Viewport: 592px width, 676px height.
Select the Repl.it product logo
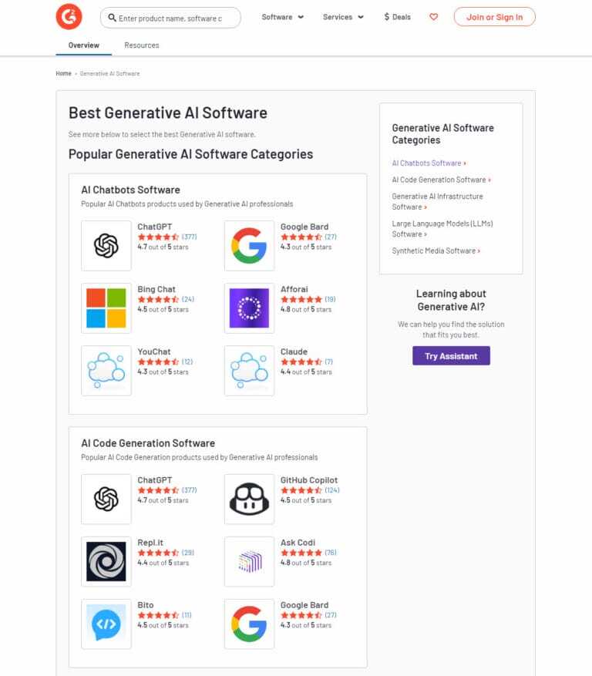[106, 562]
